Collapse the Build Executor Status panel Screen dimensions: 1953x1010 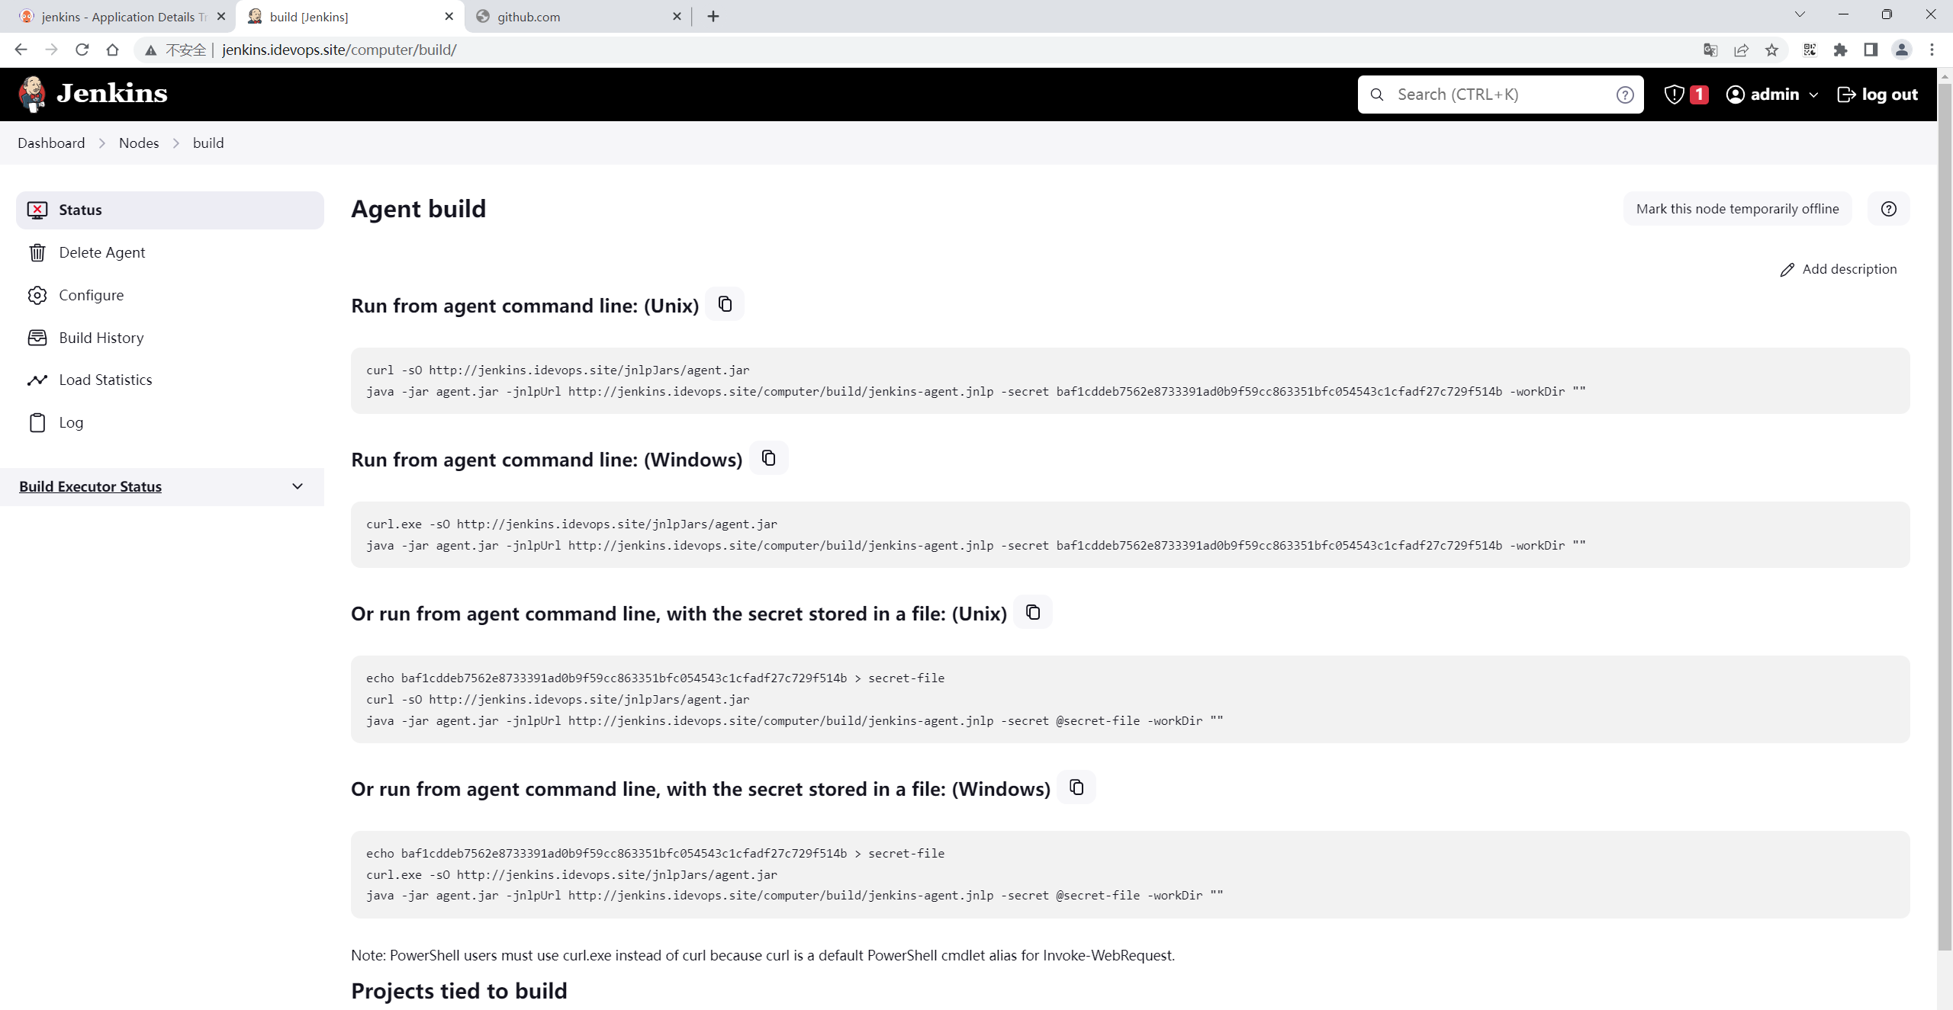(x=298, y=486)
